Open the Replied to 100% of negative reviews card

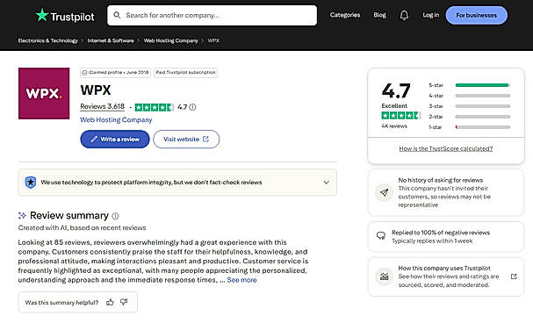pyautogui.click(x=446, y=237)
